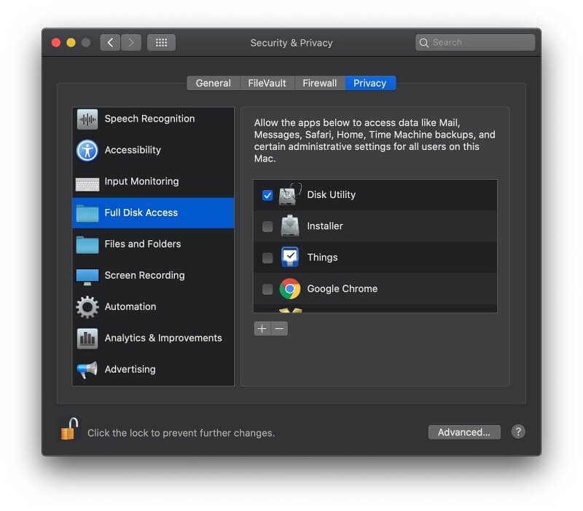This screenshot has width=583, height=511.
Task: Click the Search input field
Action: pyautogui.click(x=475, y=43)
